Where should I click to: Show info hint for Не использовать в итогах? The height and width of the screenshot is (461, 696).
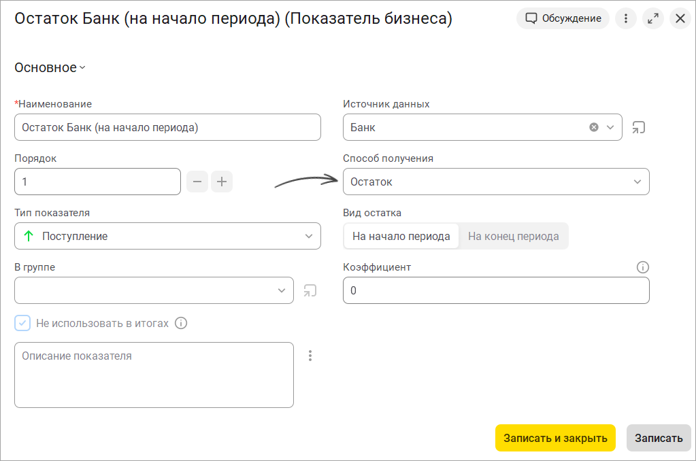[x=181, y=323]
